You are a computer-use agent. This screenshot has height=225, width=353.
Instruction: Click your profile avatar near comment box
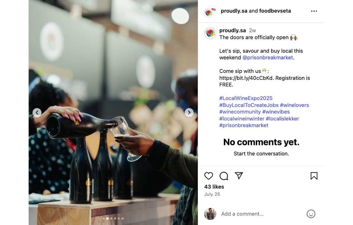point(210,214)
